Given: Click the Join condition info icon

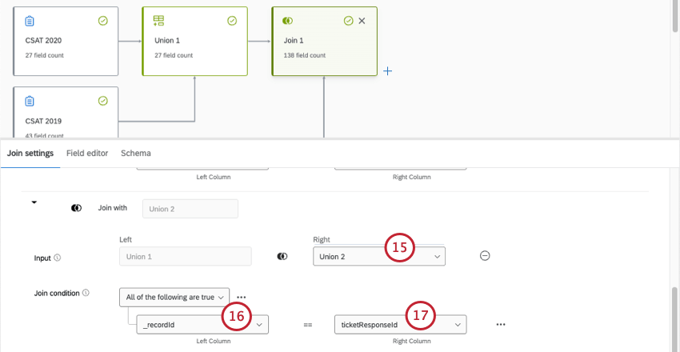Looking at the screenshot, I should coord(86,294).
